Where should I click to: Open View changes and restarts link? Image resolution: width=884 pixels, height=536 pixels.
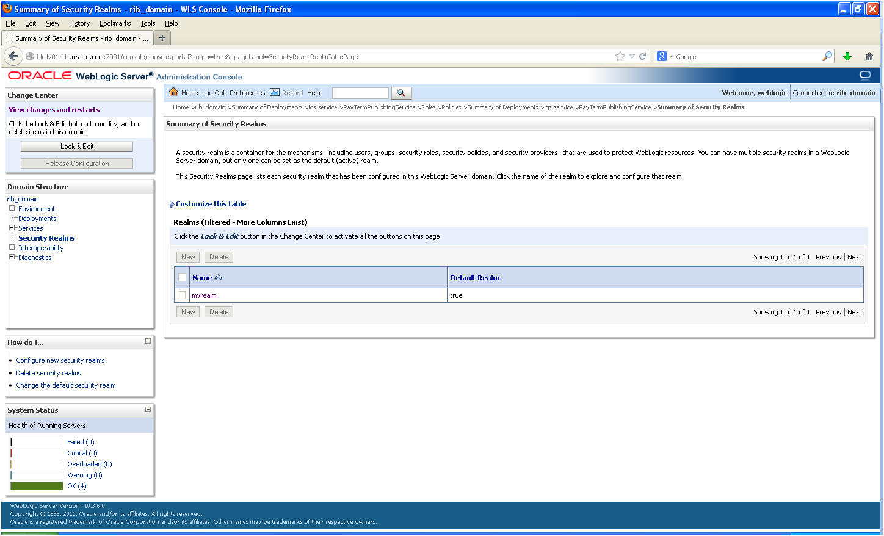54,110
